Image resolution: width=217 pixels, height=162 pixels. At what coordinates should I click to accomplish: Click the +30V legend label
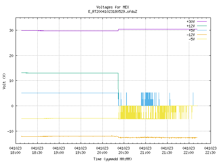click(x=191, y=22)
